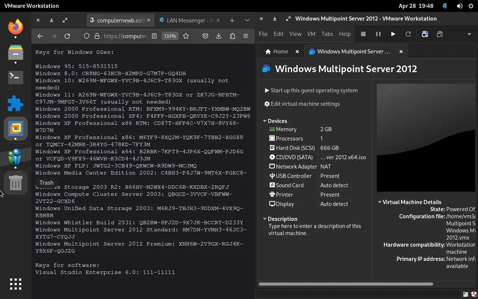Open the VM menu

[x=311, y=34]
